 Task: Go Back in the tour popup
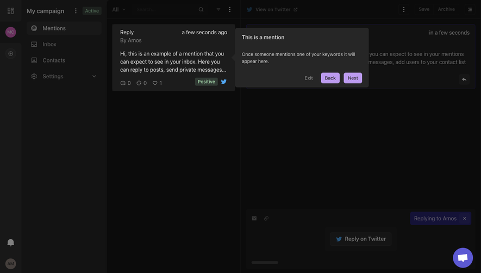pyautogui.click(x=330, y=78)
